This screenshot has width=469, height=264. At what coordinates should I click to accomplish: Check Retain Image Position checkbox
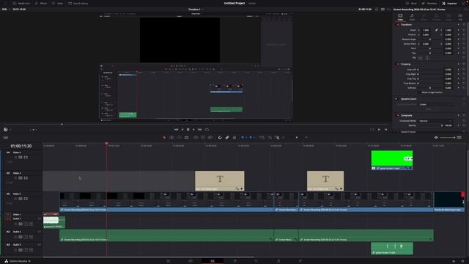(419, 92)
